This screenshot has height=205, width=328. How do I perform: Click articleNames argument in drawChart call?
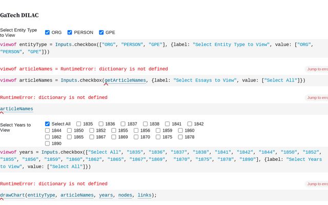click(x=77, y=195)
